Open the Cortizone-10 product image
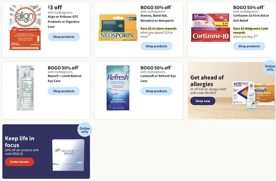 click(210, 28)
